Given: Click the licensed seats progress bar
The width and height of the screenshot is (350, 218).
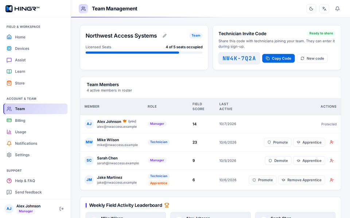Looking at the screenshot, I should (144, 53).
